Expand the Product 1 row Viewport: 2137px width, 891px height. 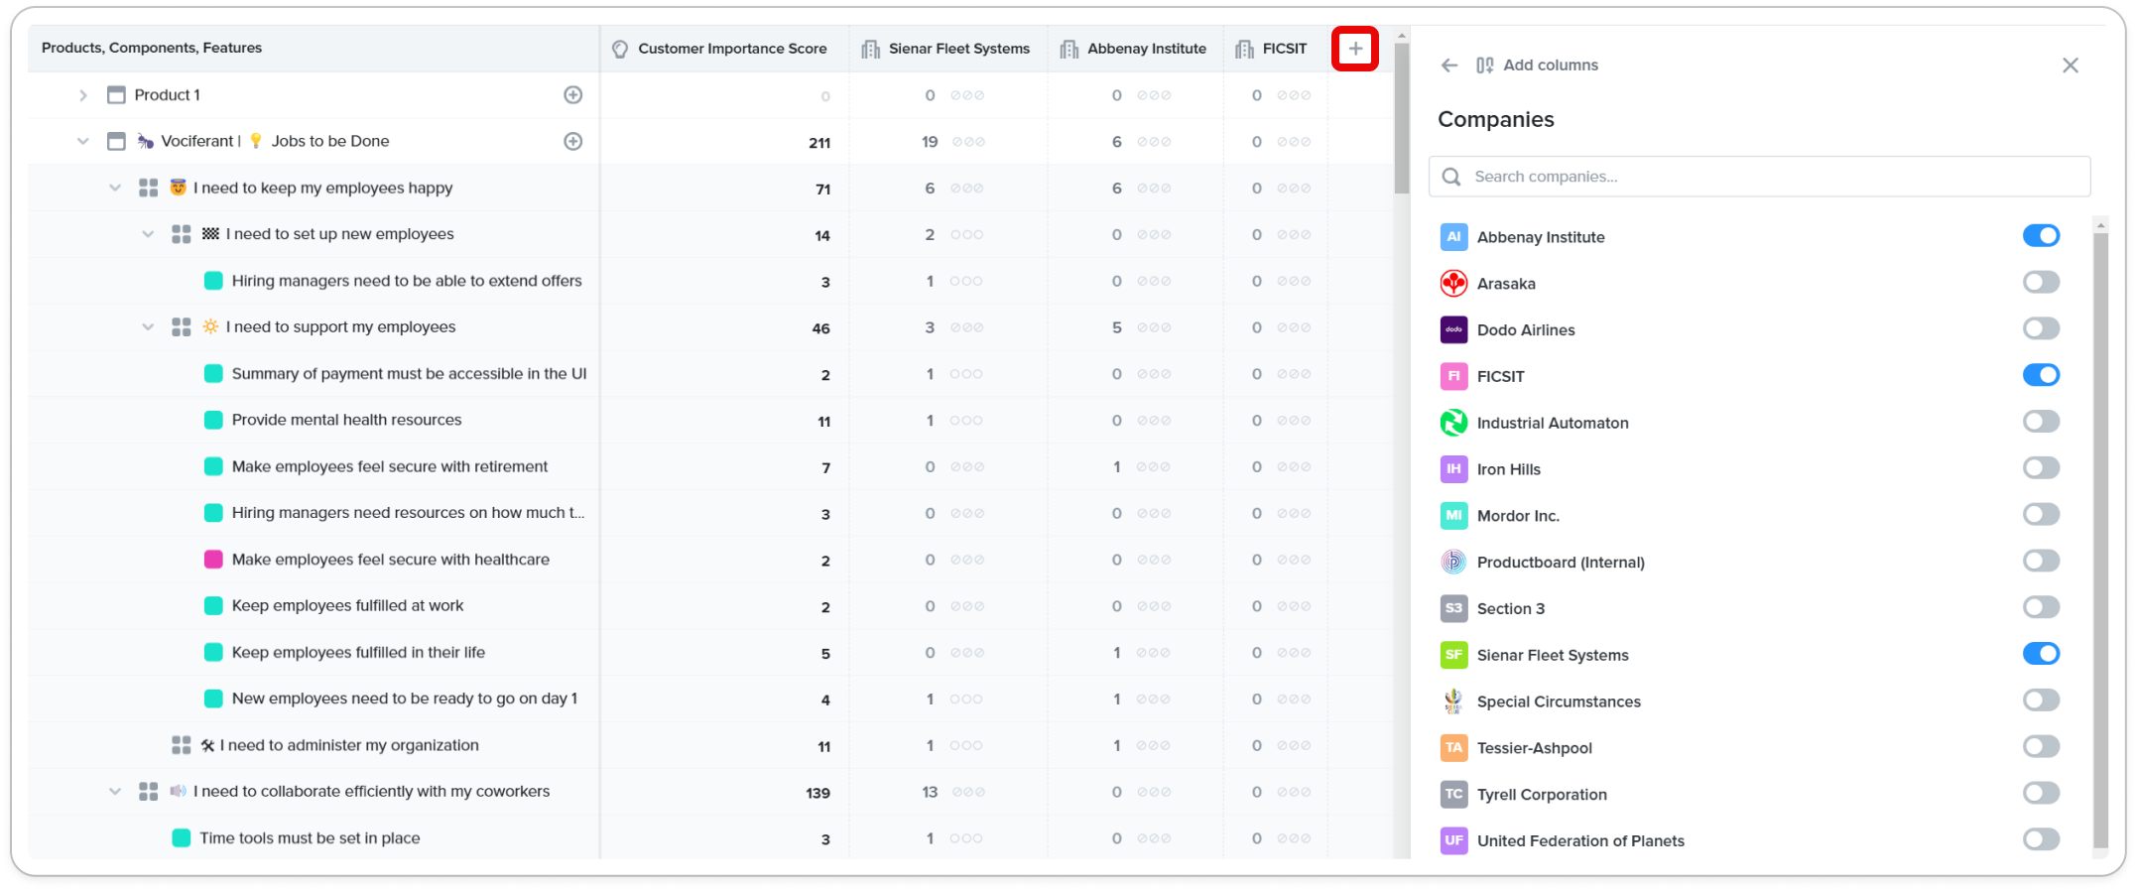pyautogui.click(x=83, y=95)
